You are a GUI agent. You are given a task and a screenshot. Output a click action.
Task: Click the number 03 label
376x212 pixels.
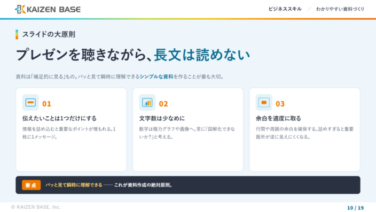coord(280,104)
